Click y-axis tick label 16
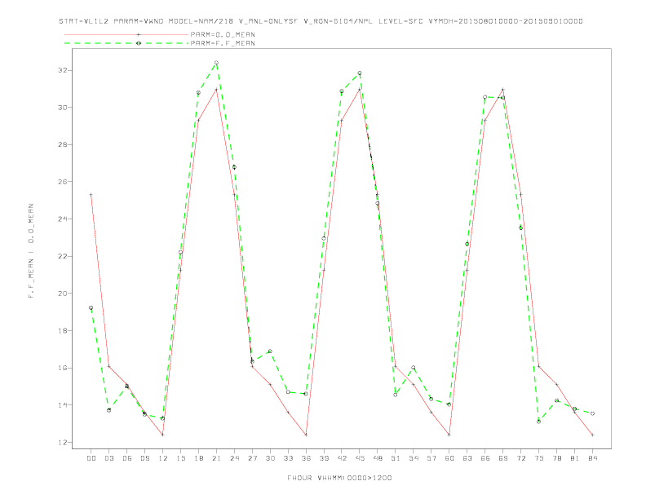Viewport: 646px width, 499px height. (62, 368)
